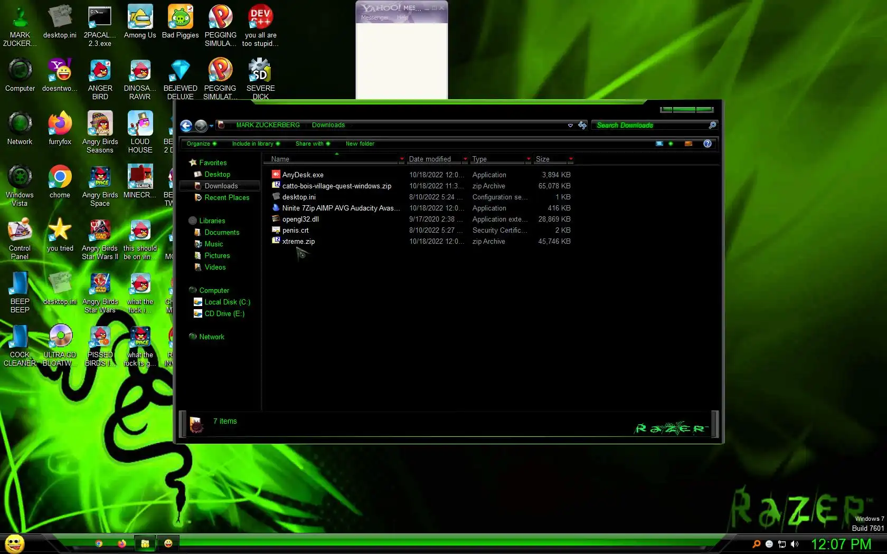This screenshot has width=887, height=554.
Task: Open the Music library
Action: coord(213,244)
